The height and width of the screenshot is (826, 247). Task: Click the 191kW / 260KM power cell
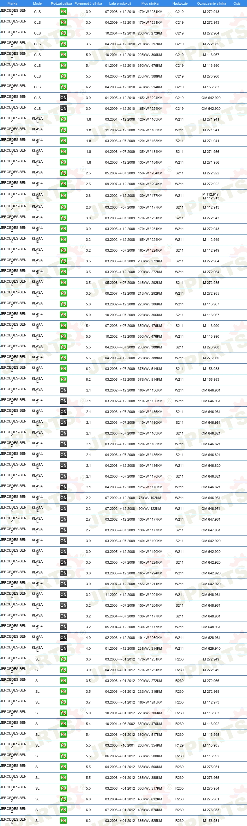150,638
